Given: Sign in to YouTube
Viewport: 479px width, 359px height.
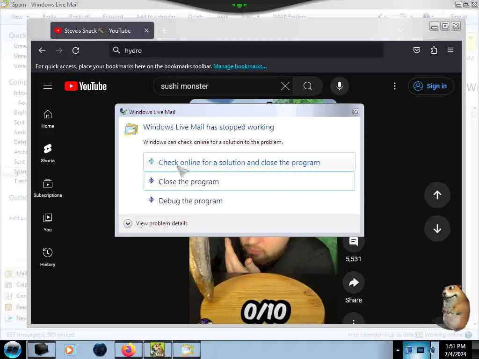Looking at the screenshot, I should pyautogui.click(x=431, y=86).
